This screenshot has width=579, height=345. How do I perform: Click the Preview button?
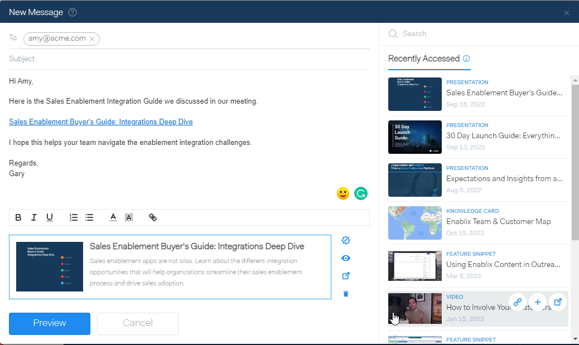(x=50, y=324)
